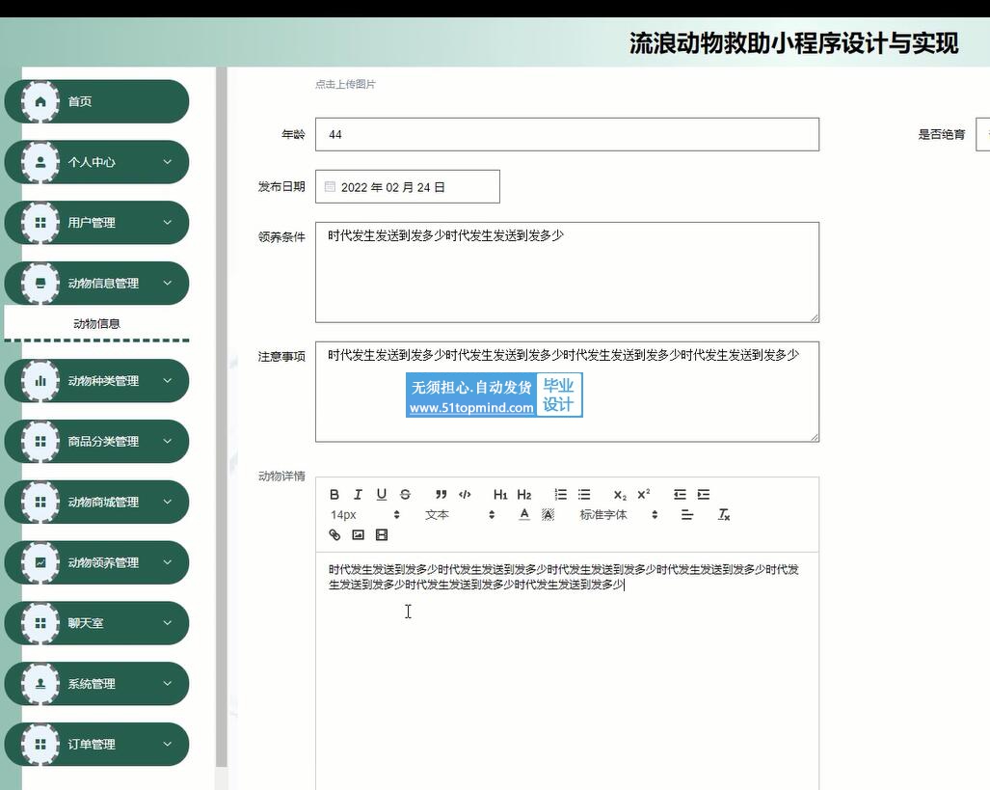Apply superscript formatting
This screenshot has width=990, height=790.
point(643,494)
